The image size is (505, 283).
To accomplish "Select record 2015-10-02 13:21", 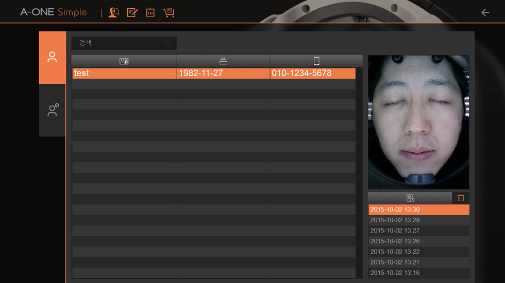I will click(x=418, y=262).
